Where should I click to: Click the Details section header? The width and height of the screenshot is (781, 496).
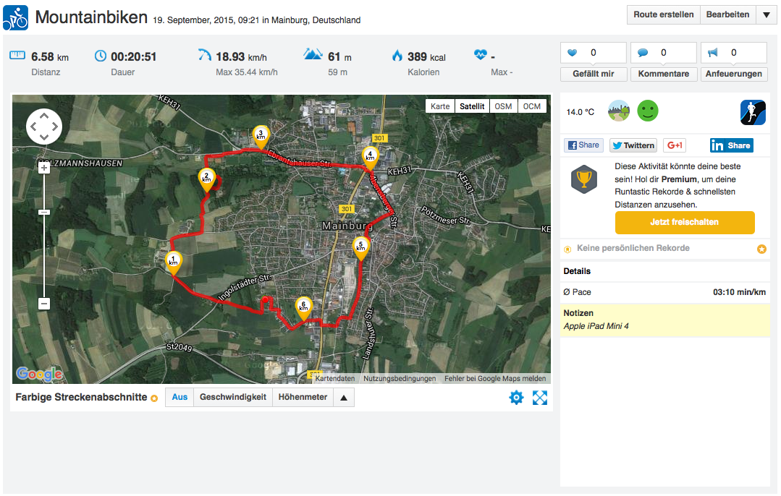coord(577,271)
